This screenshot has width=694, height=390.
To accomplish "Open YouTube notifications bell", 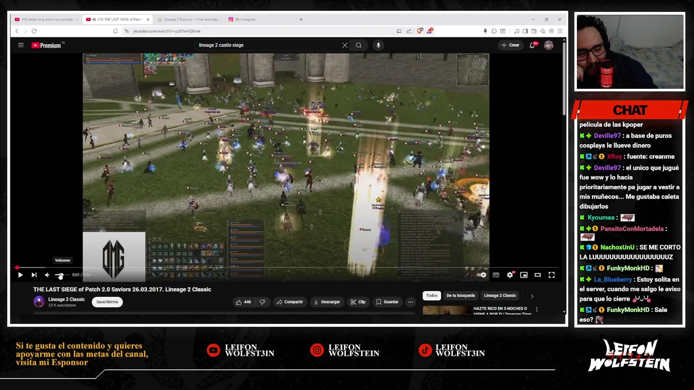I will click(532, 45).
